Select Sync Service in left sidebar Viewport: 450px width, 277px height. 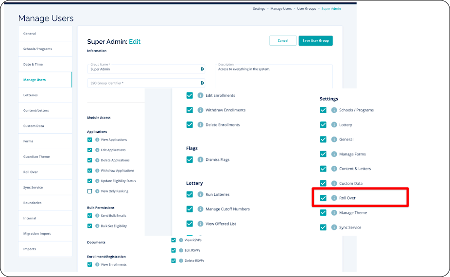(33, 188)
